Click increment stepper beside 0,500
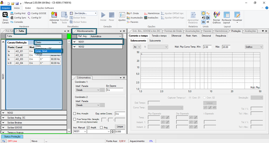Image resolution: width=269 pixels, height=143 pixels. tap(113, 131)
